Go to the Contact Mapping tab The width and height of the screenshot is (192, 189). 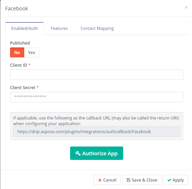click(x=97, y=28)
